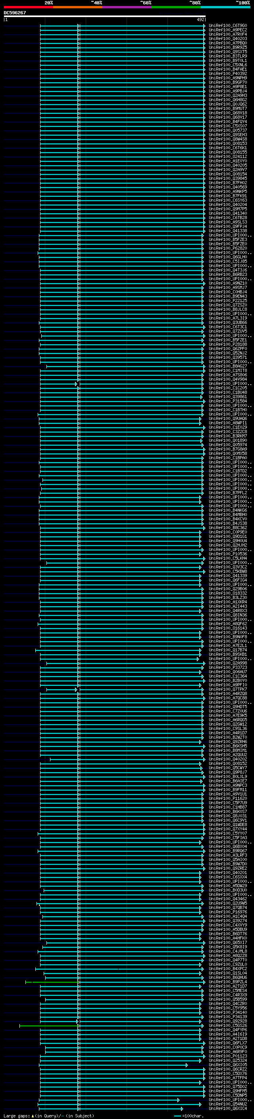Open hit UniRef100_C5XNL6
254x1119 pixels.
(228, 65)
